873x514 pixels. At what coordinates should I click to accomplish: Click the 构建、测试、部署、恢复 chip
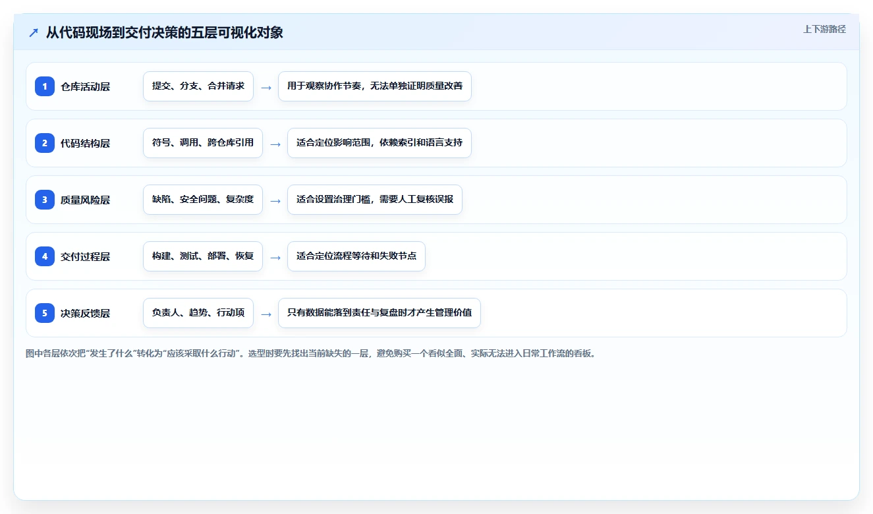tap(203, 256)
